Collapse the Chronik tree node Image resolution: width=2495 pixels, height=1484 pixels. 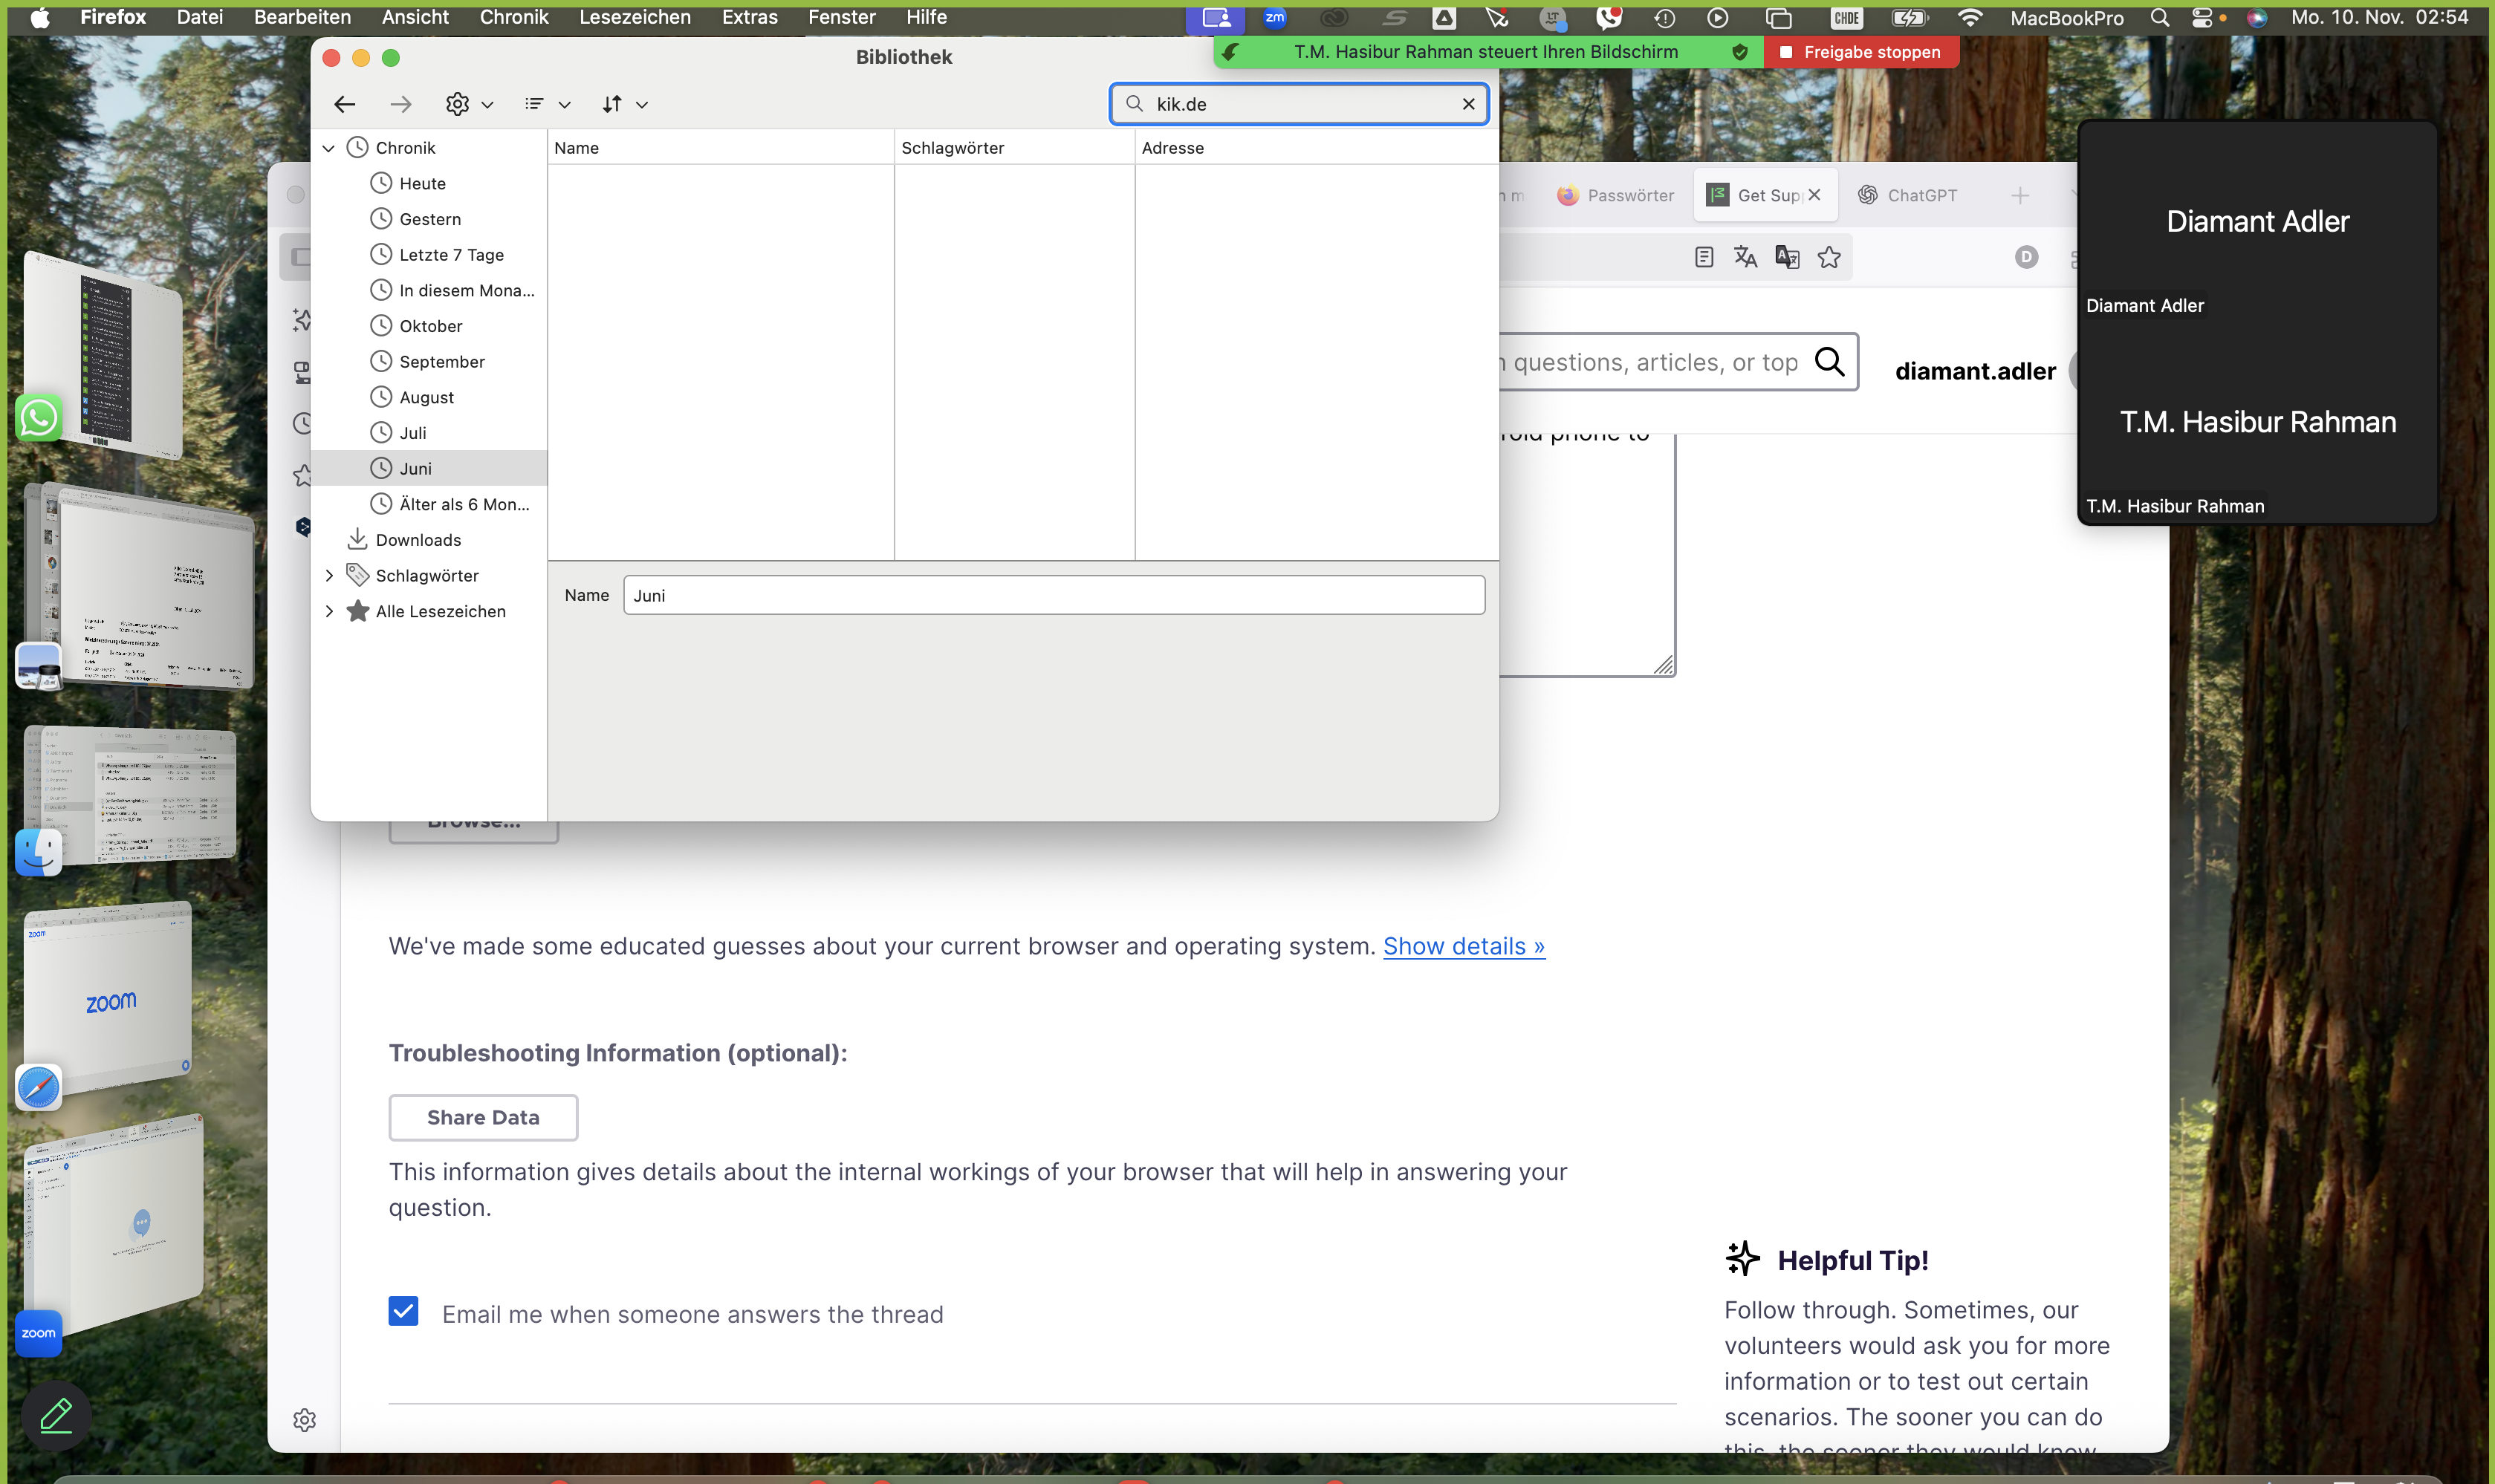click(x=328, y=148)
